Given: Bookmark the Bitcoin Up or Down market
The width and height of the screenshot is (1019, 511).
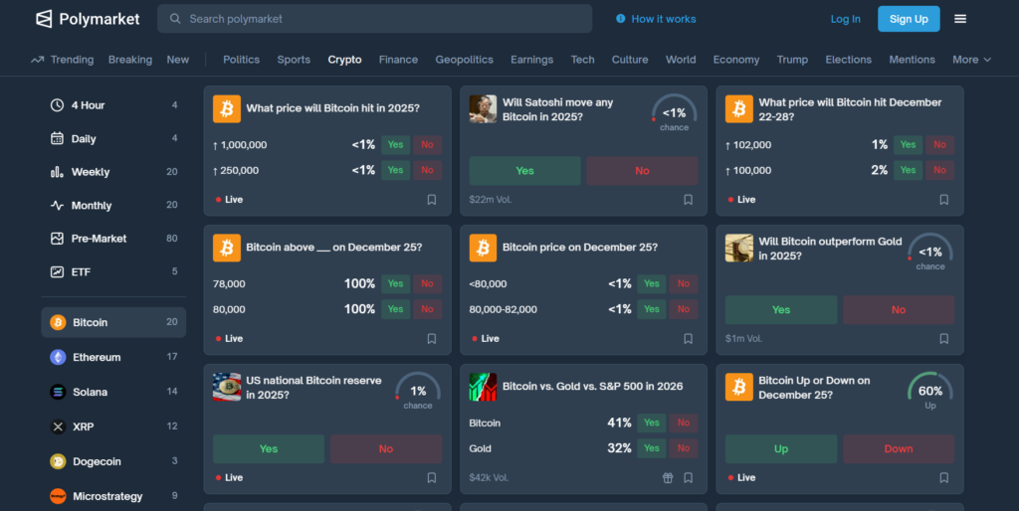Looking at the screenshot, I should click(944, 478).
